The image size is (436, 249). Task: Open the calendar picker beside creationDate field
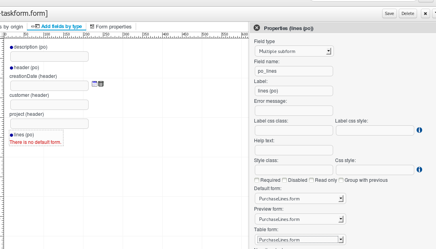pyautogui.click(x=94, y=83)
